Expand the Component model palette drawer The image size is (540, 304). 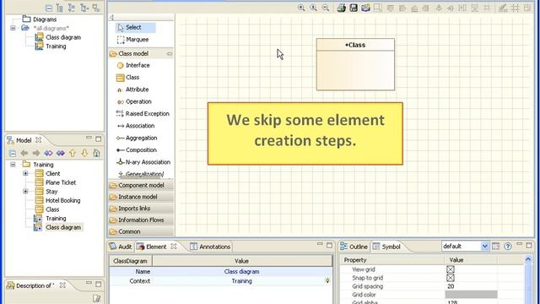(141, 185)
